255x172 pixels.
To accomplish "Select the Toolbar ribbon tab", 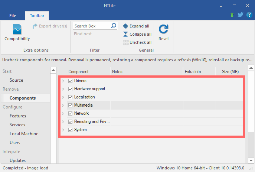I will 37,16.
